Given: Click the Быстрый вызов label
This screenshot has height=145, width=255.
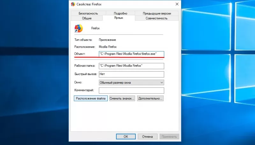Looking at the screenshot, I should pyautogui.click(x=86, y=74).
